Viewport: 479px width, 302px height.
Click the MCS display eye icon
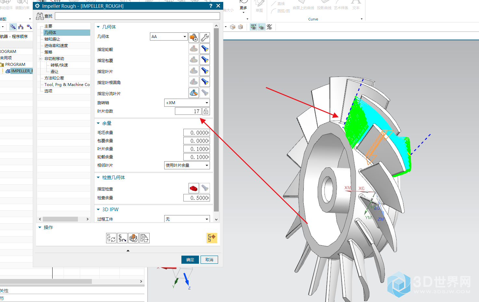pos(254,27)
